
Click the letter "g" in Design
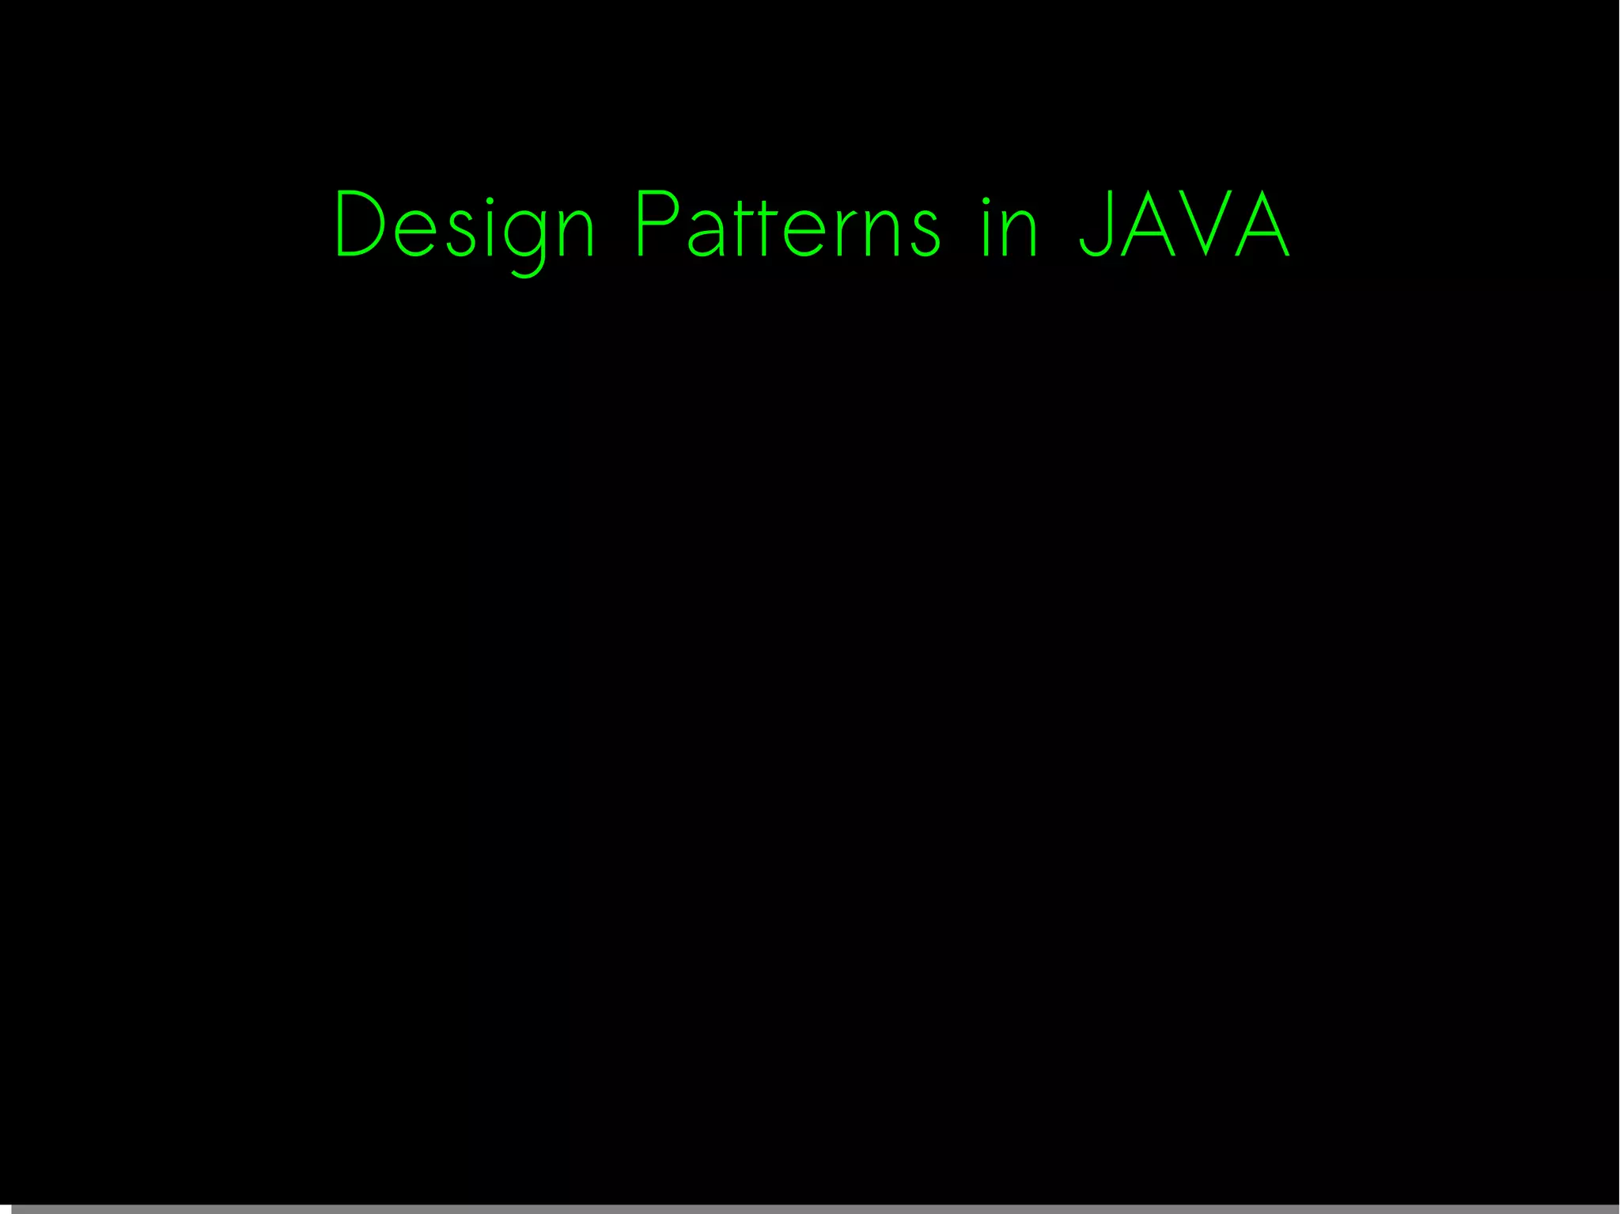tap(526, 237)
